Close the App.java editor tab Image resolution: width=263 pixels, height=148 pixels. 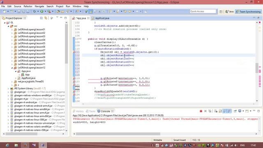(88, 18)
